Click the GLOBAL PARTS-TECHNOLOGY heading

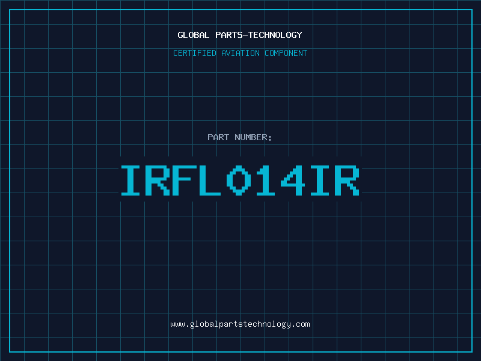click(x=240, y=35)
